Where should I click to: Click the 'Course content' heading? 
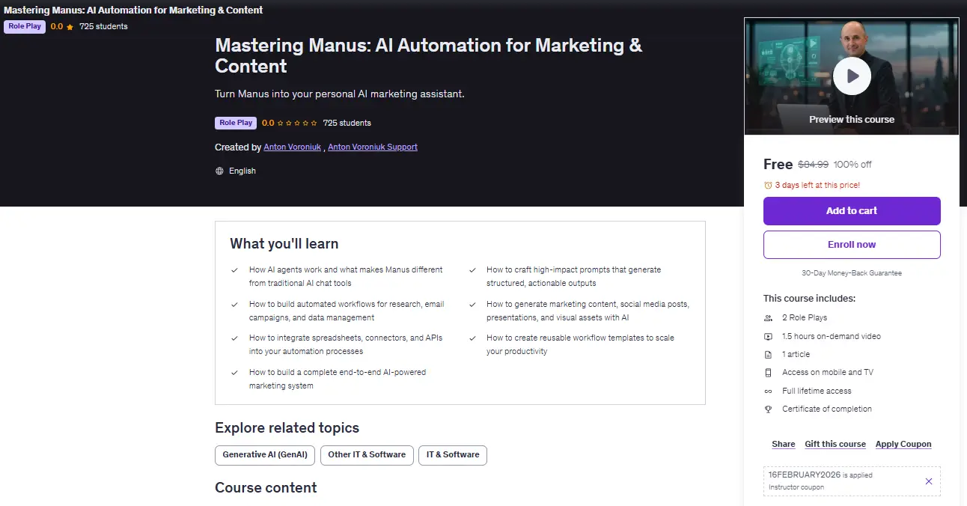pyautogui.click(x=266, y=487)
